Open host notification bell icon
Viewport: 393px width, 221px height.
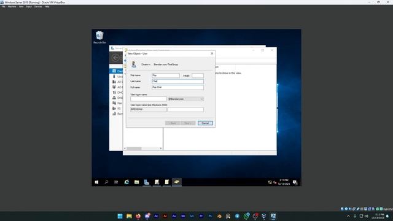pyautogui.click(x=387, y=216)
